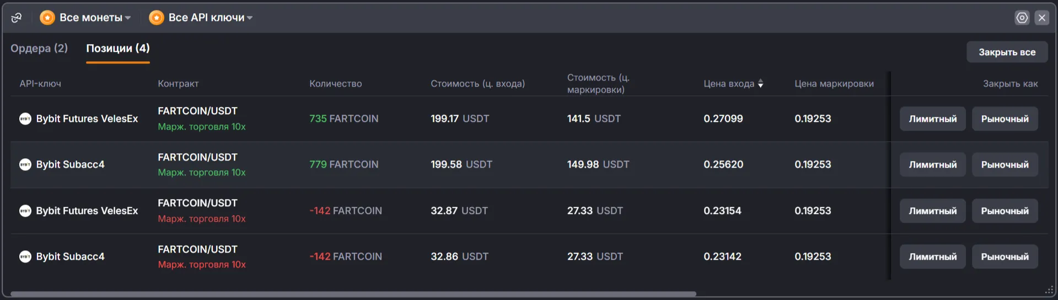Click the Bybit logo in the last row
This screenshot has height=300, width=1058.
click(x=25, y=256)
